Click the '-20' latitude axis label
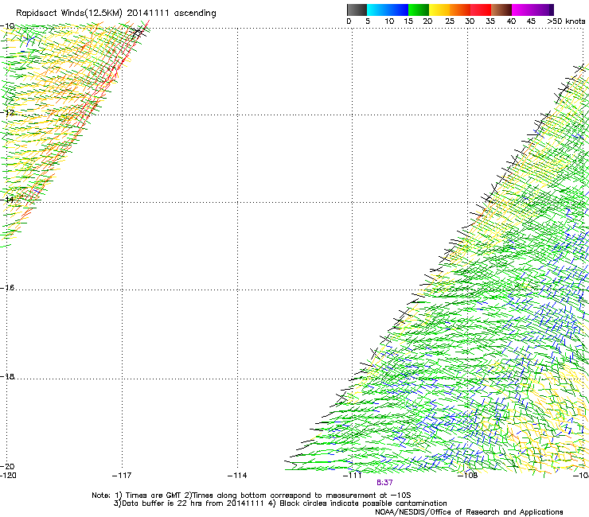 (x=7, y=466)
